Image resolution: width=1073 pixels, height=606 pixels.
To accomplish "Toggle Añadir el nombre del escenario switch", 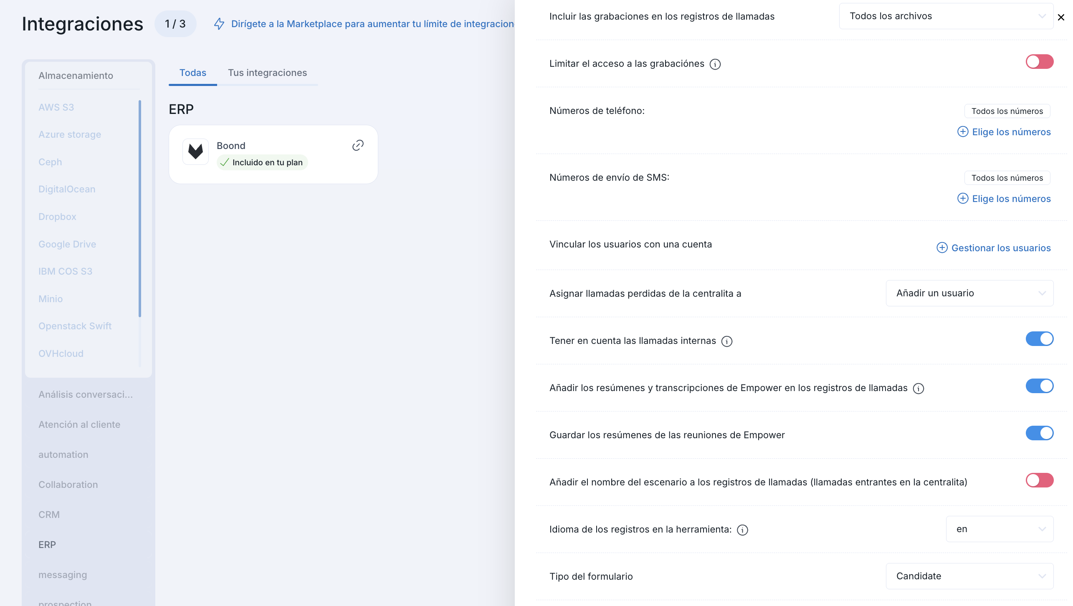I will [x=1039, y=480].
